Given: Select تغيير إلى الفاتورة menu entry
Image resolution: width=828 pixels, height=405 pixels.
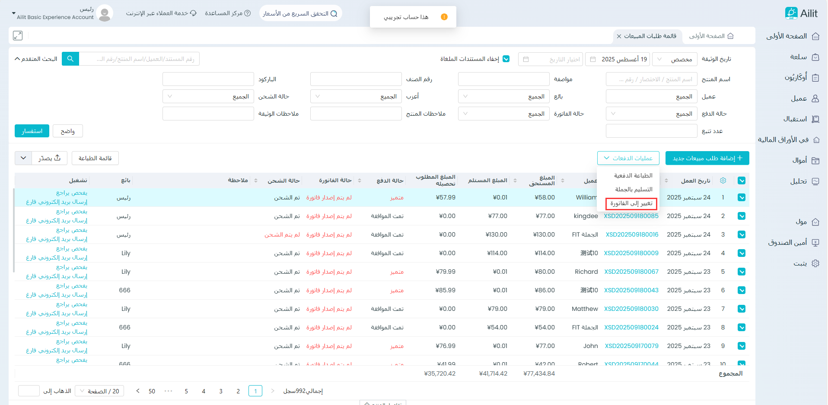Looking at the screenshot, I should (x=631, y=203).
